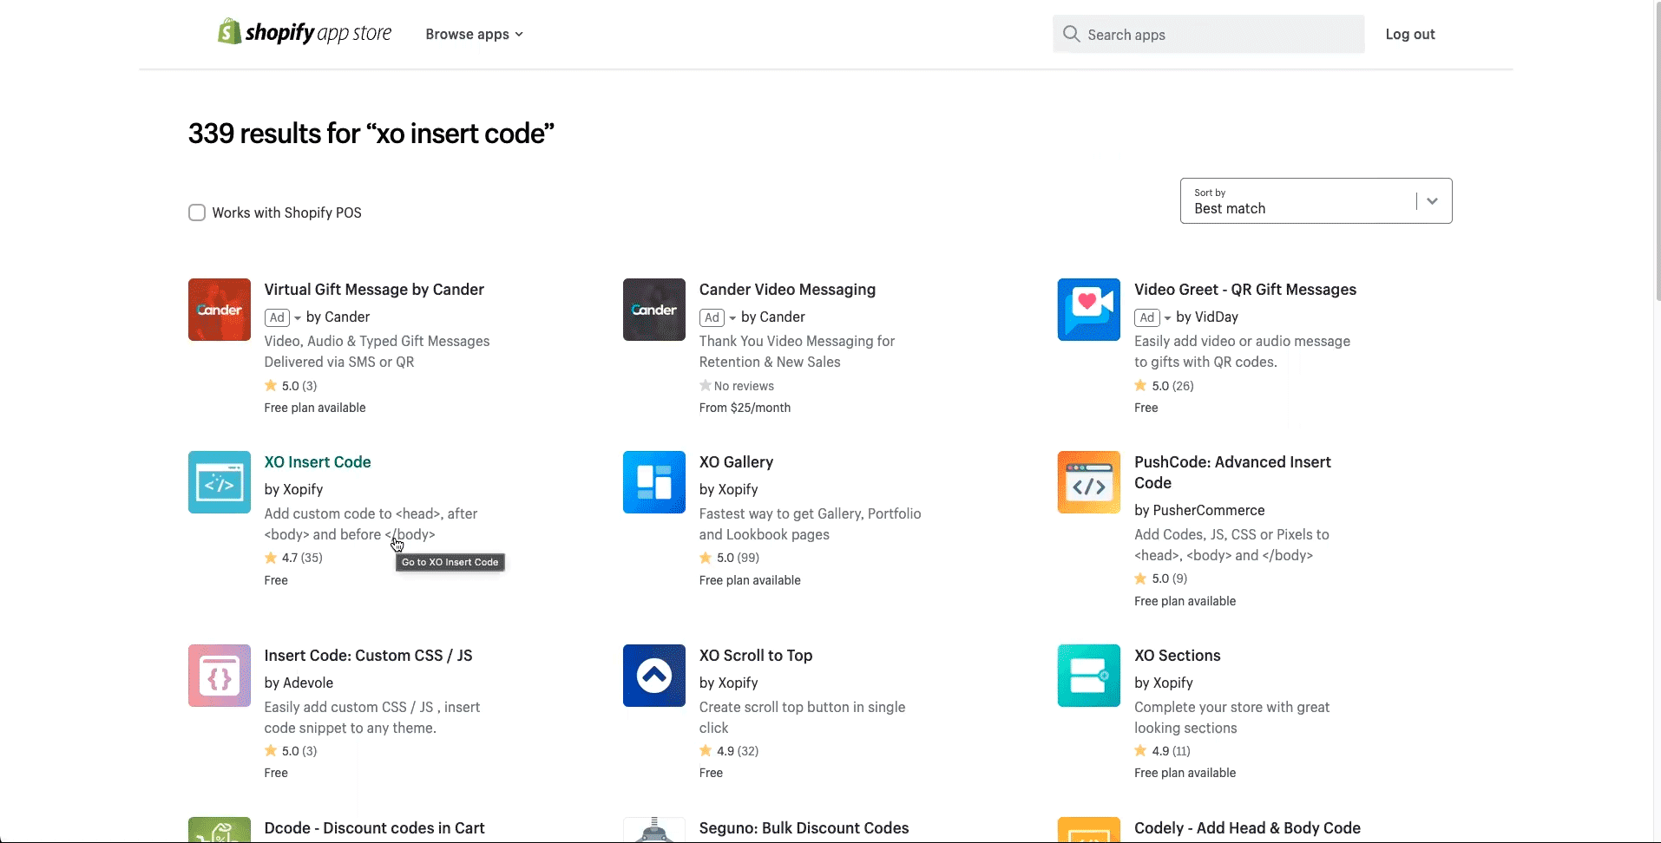
Task: Click the Shopify app store logo
Action: [305, 33]
